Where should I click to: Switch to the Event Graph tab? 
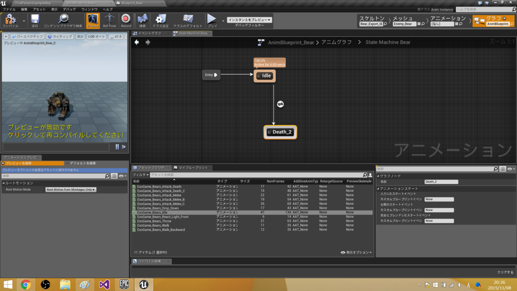[150, 33]
